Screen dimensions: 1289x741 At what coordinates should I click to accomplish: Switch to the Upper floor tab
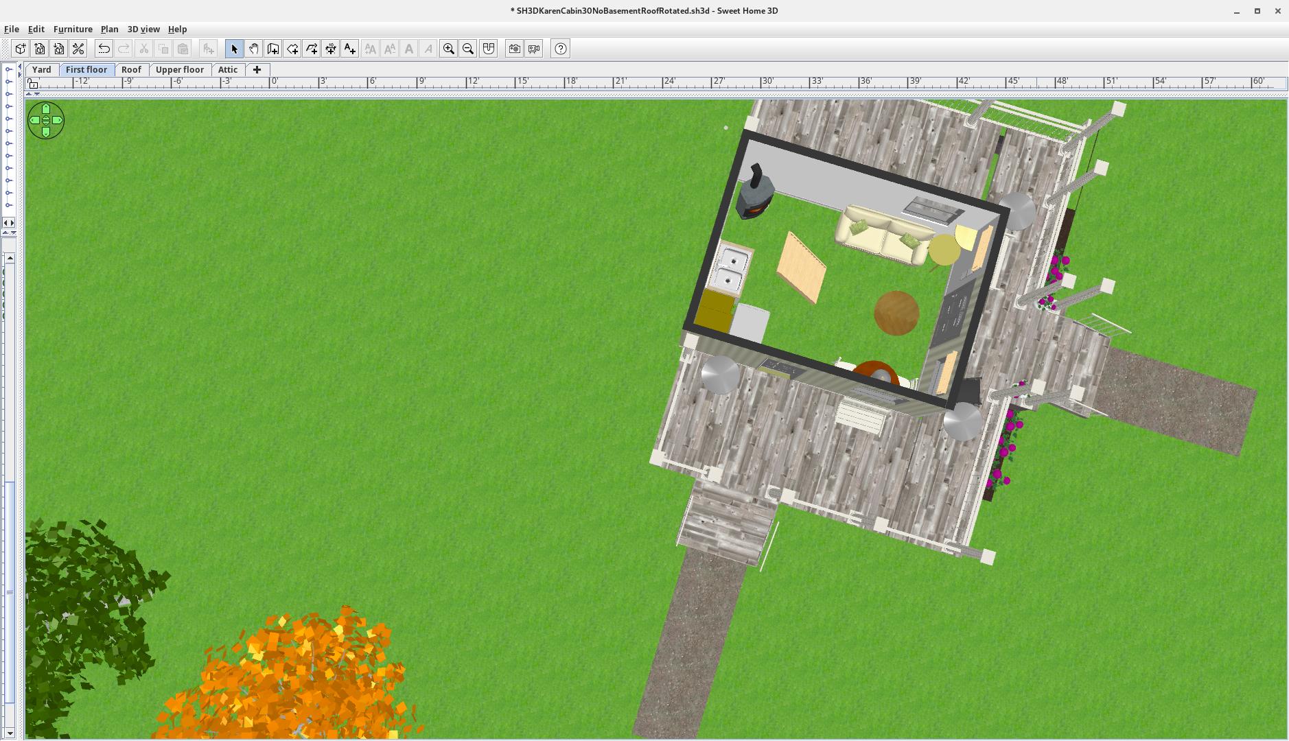point(179,70)
